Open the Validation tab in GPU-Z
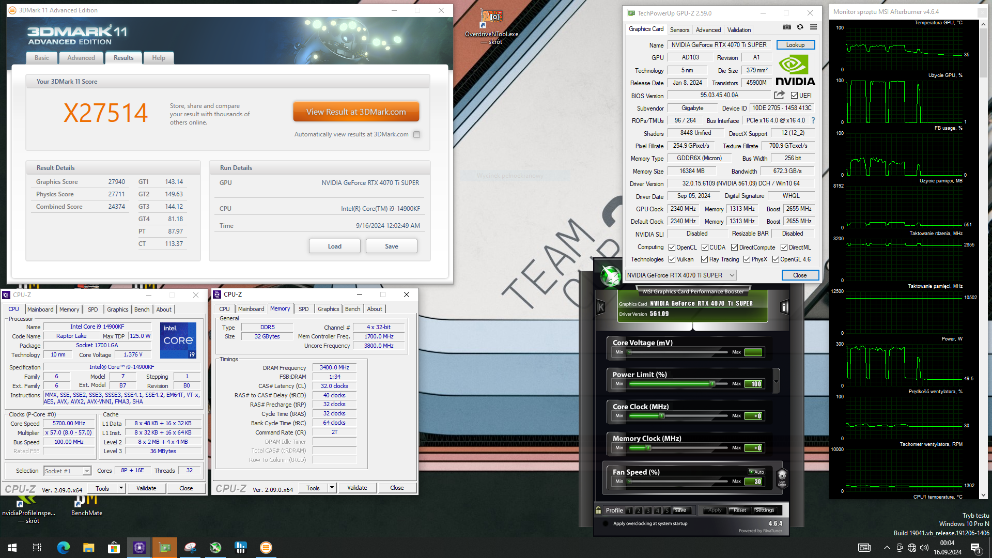Image resolution: width=992 pixels, height=558 pixels. click(x=739, y=30)
